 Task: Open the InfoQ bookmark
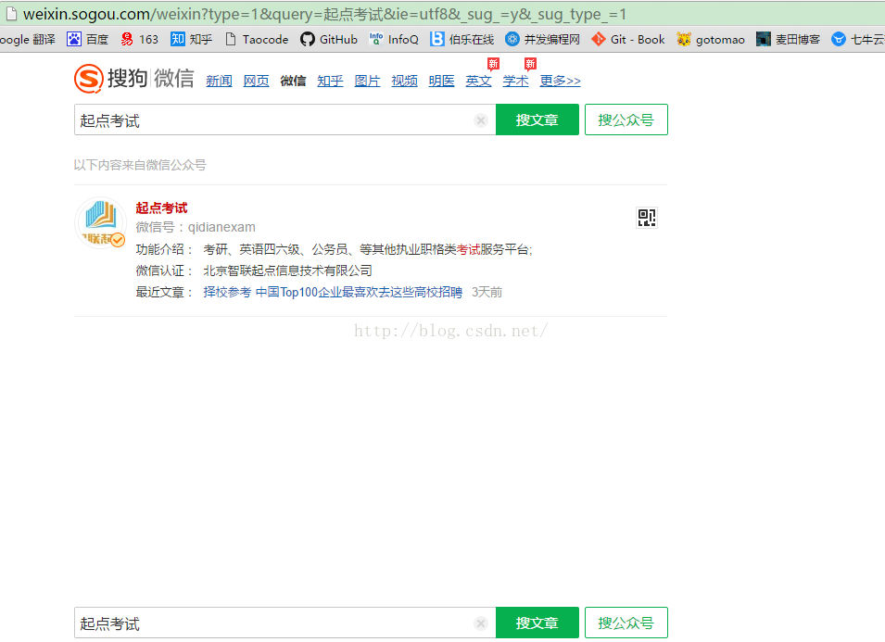point(394,40)
